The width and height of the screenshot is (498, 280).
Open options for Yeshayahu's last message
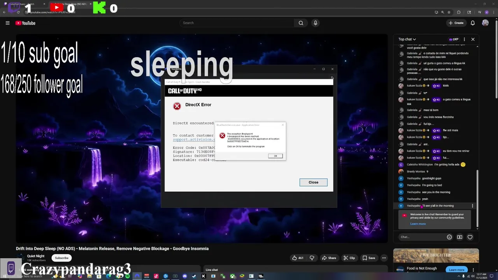point(473,206)
